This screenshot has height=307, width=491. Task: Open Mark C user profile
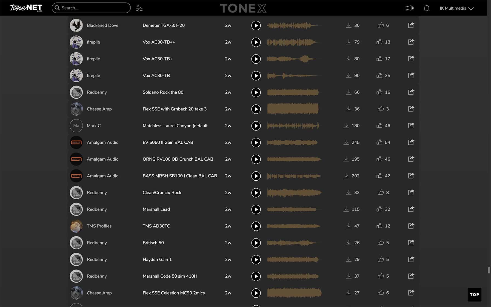tap(94, 126)
